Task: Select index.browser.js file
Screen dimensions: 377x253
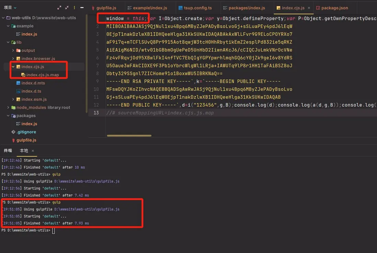Action: (x=38, y=58)
